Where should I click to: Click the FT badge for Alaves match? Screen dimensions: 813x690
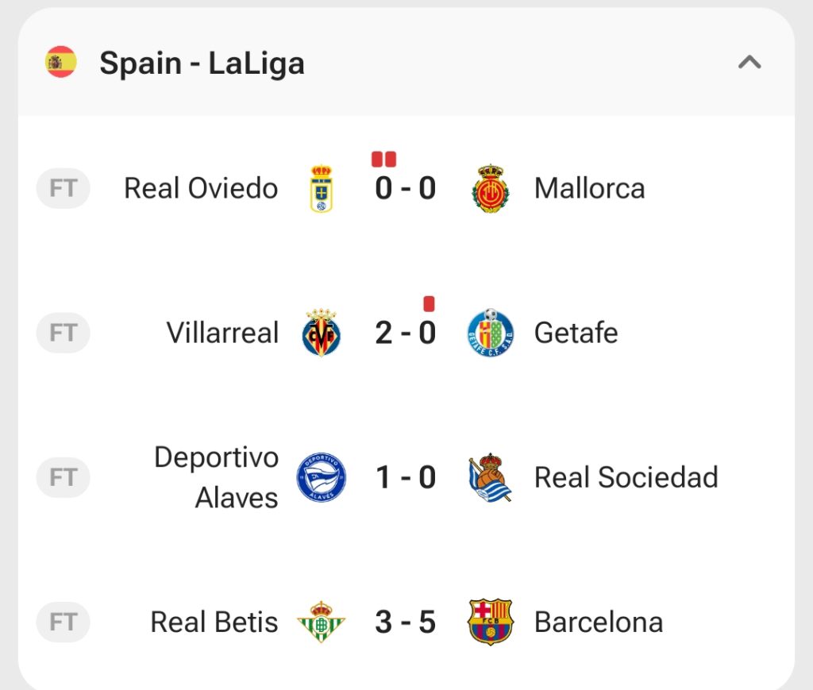click(63, 477)
